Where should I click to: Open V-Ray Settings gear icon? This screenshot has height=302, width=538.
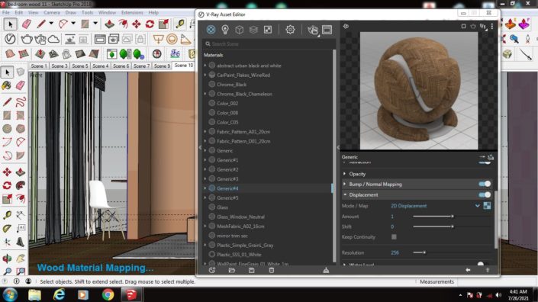(290, 30)
